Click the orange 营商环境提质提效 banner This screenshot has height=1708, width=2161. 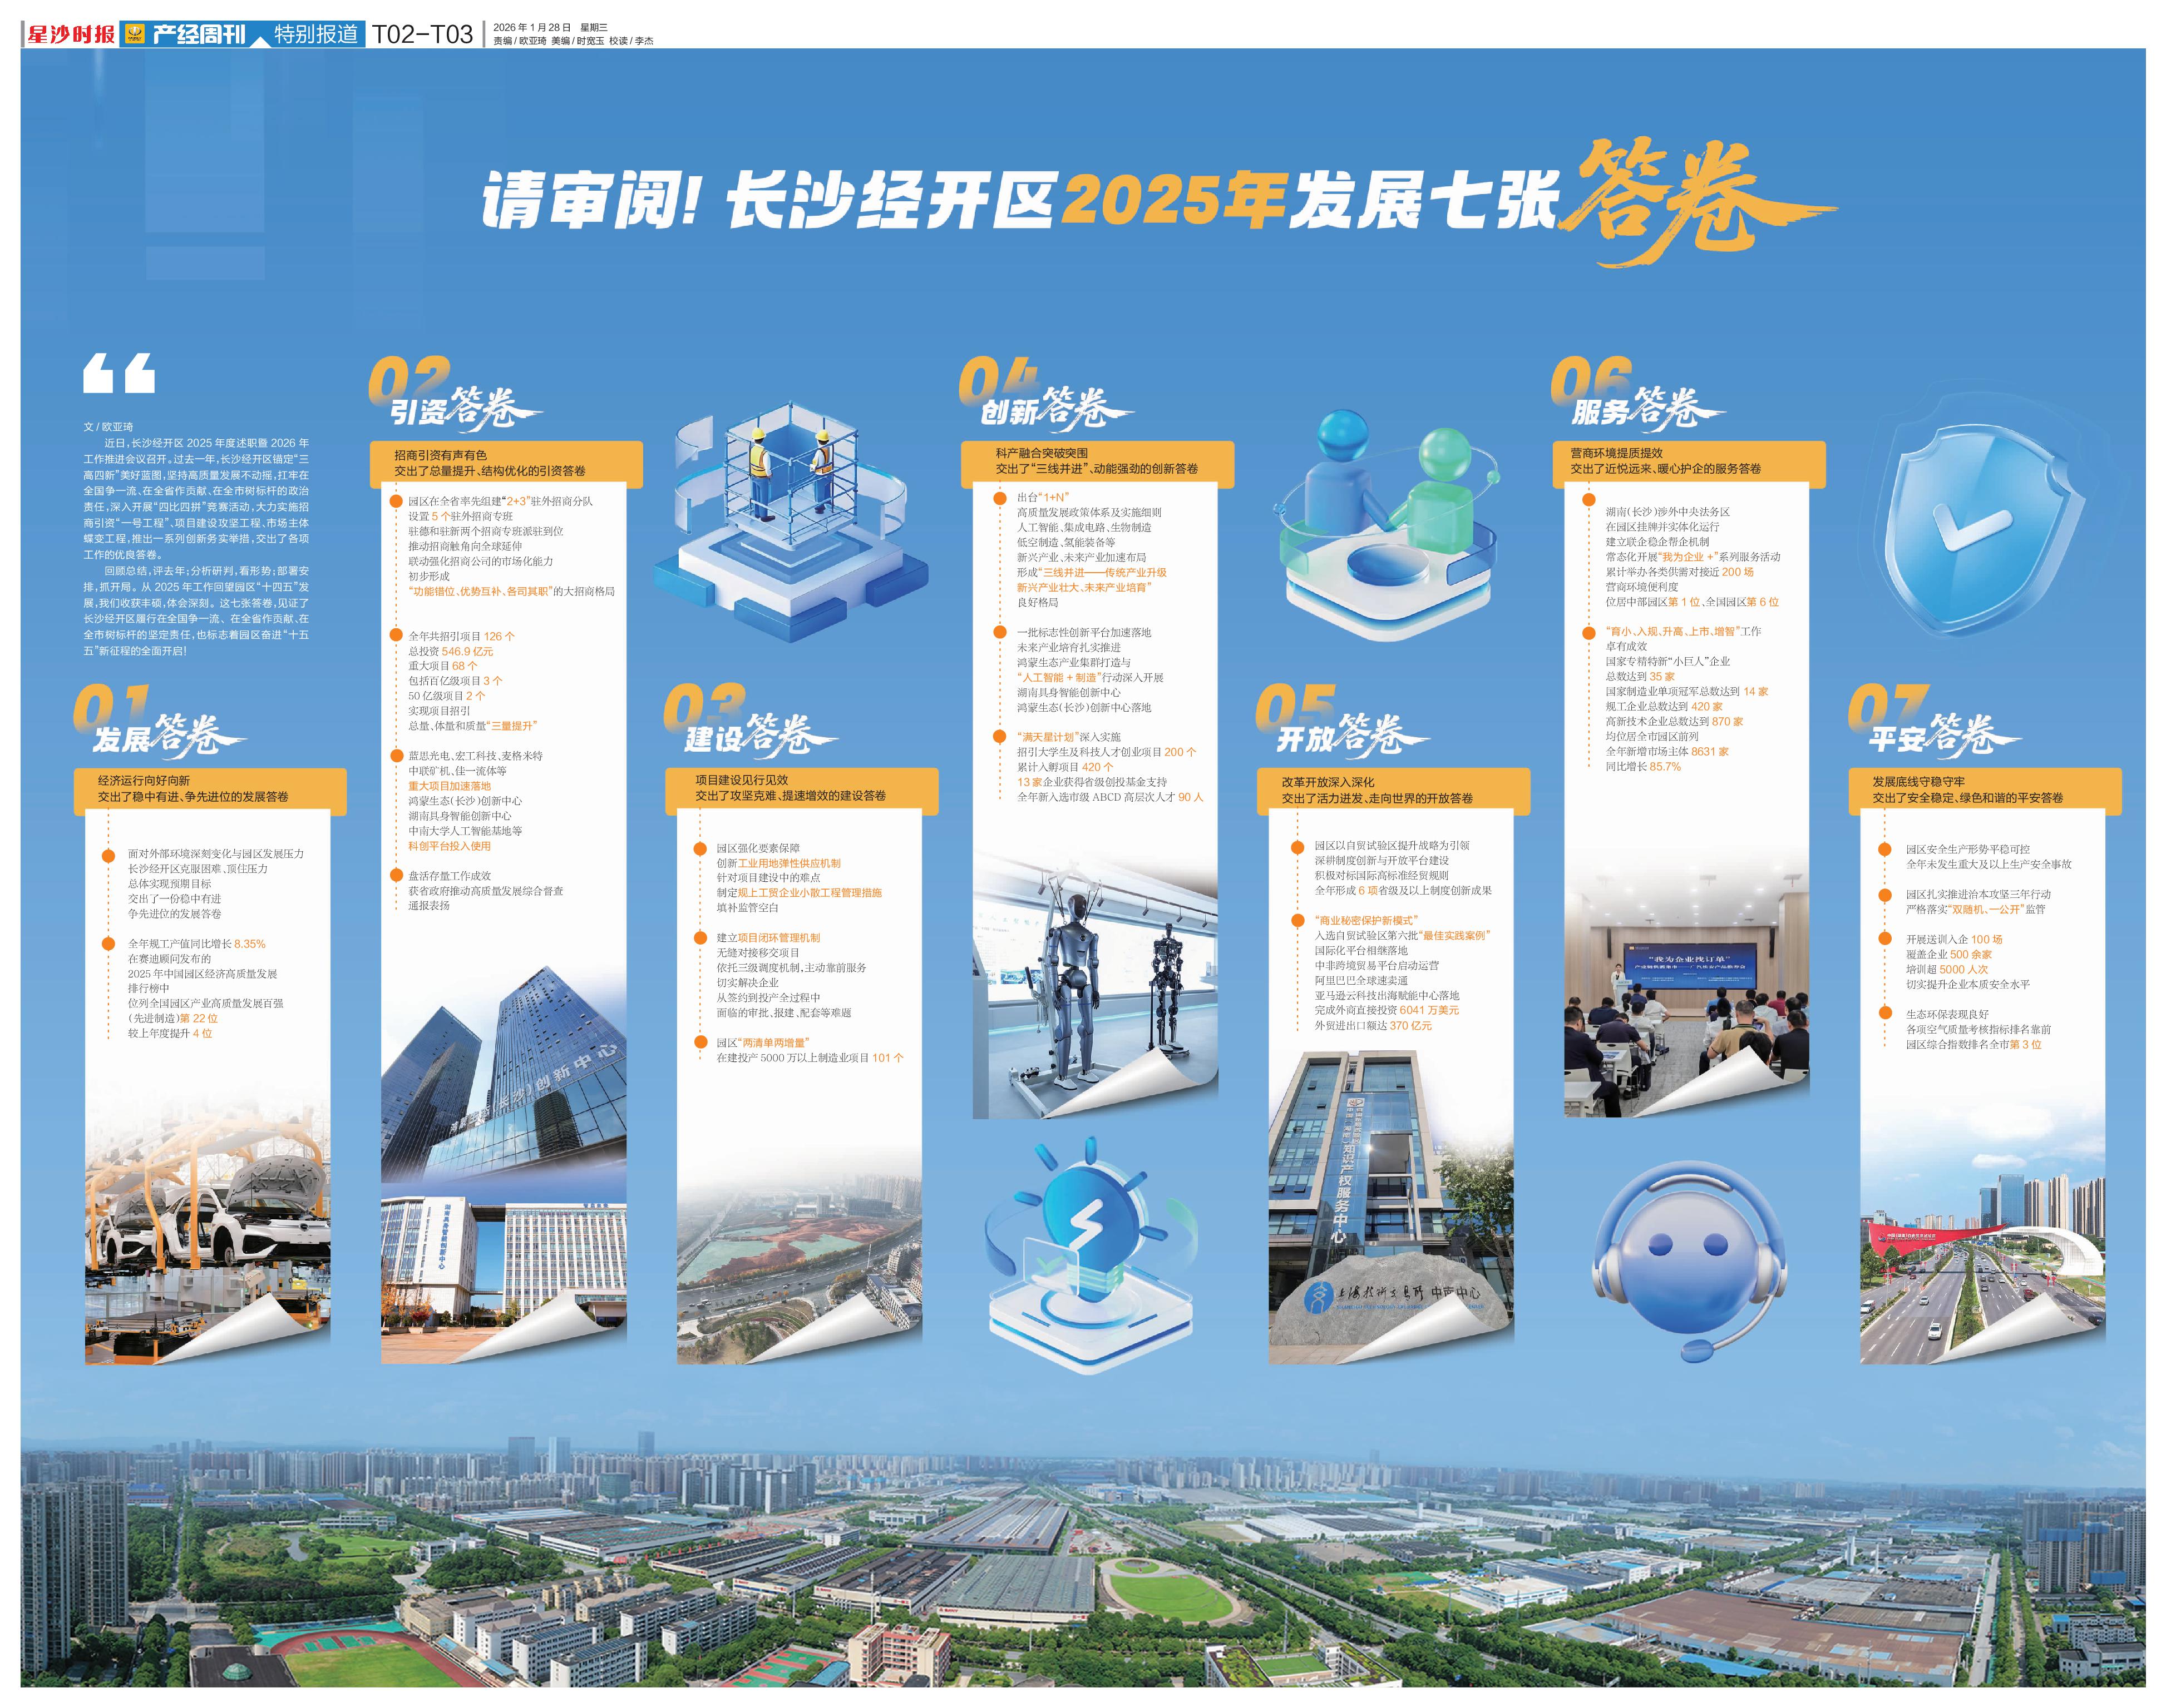1688,461
